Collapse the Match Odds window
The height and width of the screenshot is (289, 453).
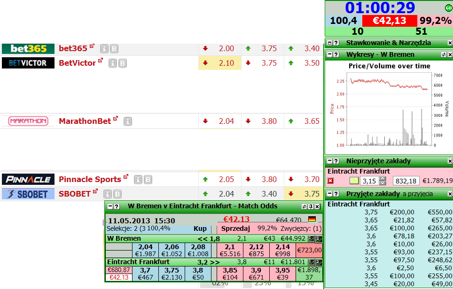click(110, 206)
